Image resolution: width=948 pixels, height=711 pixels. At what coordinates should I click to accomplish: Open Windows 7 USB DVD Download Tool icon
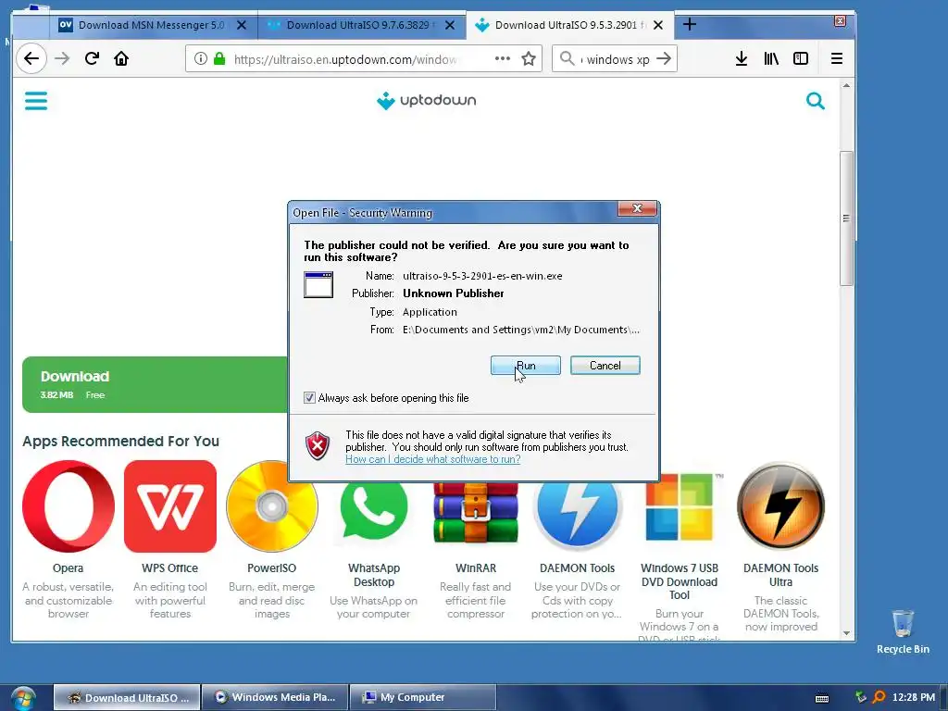(680, 508)
